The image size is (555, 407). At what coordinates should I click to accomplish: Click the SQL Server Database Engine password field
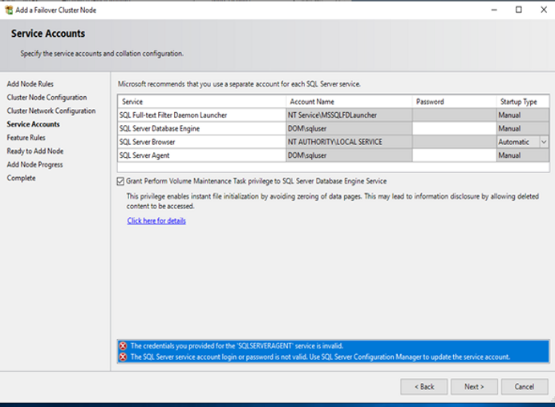point(453,128)
